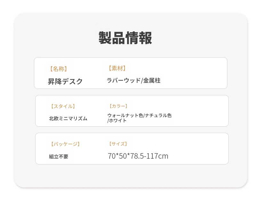The width and height of the screenshot is (253, 206).
Task: Click the 製品情報 heading
Action: click(125, 38)
